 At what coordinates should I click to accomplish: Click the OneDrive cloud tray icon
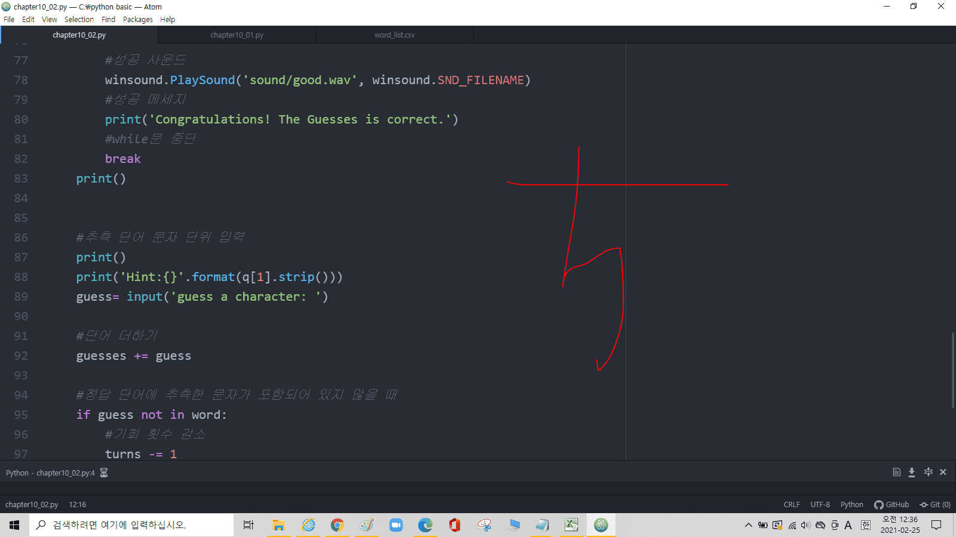[x=820, y=525]
